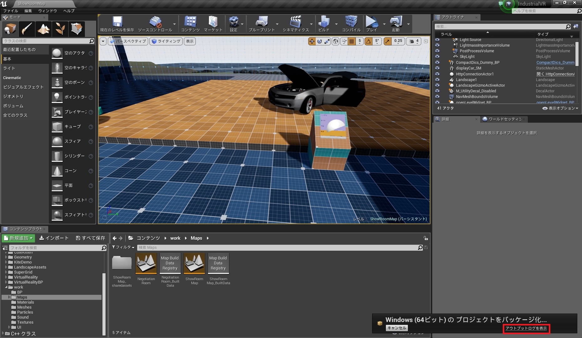Viewport: 582px width, 338px height.
Task: Open Blueprints toolbar button
Action: pos(262,24)
